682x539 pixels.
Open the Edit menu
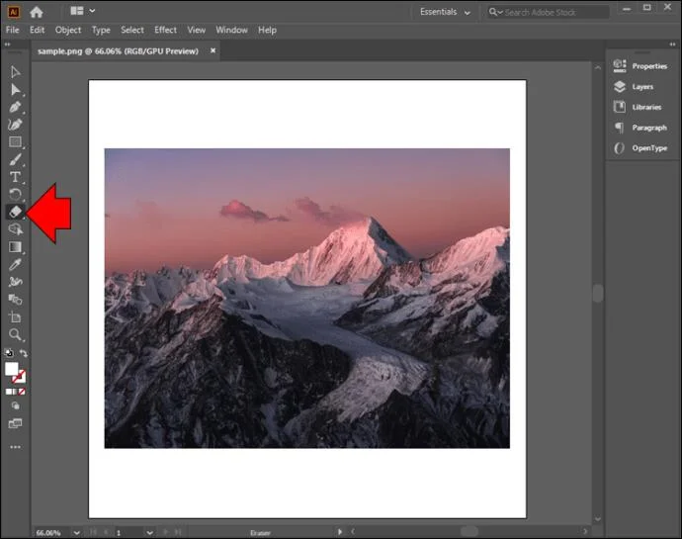pyautogui.click(x=37, y=30)
